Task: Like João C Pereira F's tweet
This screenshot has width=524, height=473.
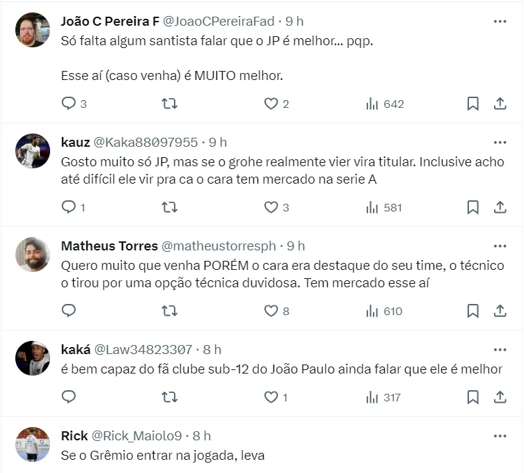Action: [271, 104]
